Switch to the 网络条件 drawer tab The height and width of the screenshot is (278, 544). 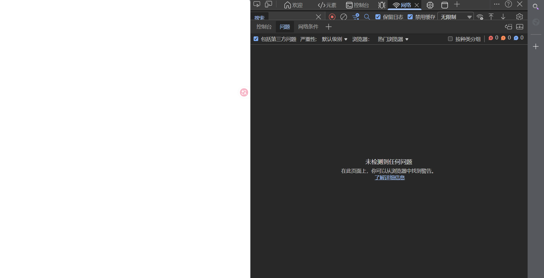coord(308,27)
